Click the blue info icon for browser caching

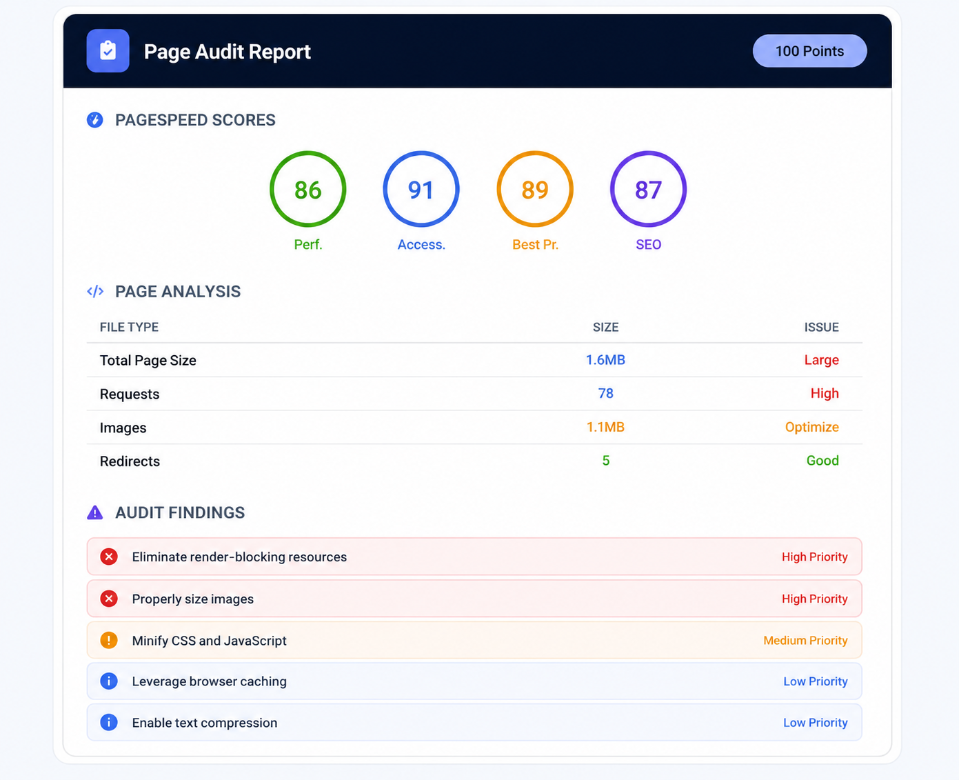[109, 681]
